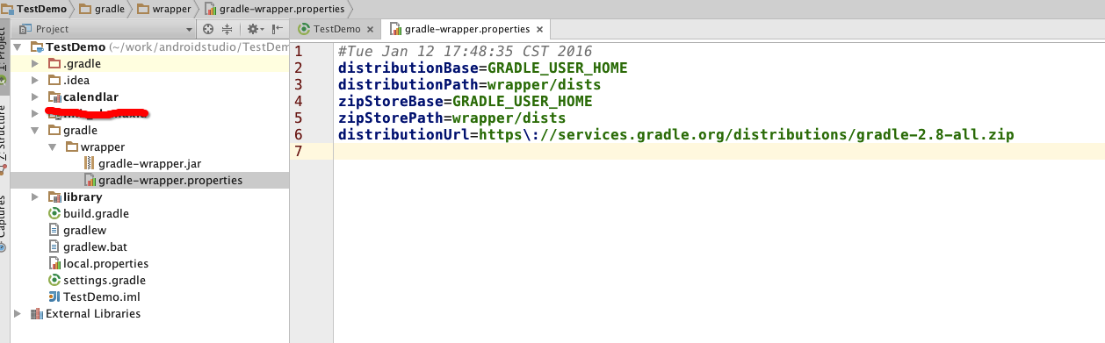Image resolution: width=1105 pixels, height=343 pixels.
Task: Expand the .idea folder arrow
Action: click(x=35, y=80)
